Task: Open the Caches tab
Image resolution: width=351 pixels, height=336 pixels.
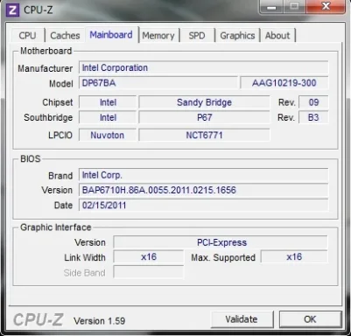Action: (65, 36)
